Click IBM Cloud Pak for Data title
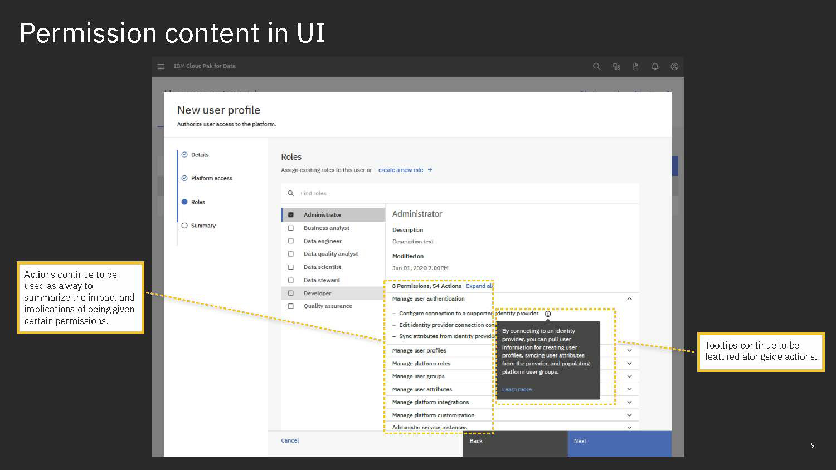 (205, 66)
